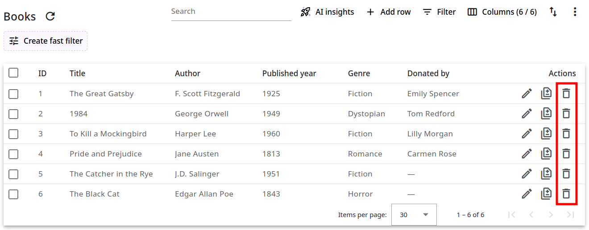Edit The Great Gatsby row
The height and width of the screenshot is (230, 589).
click(527, 94)
